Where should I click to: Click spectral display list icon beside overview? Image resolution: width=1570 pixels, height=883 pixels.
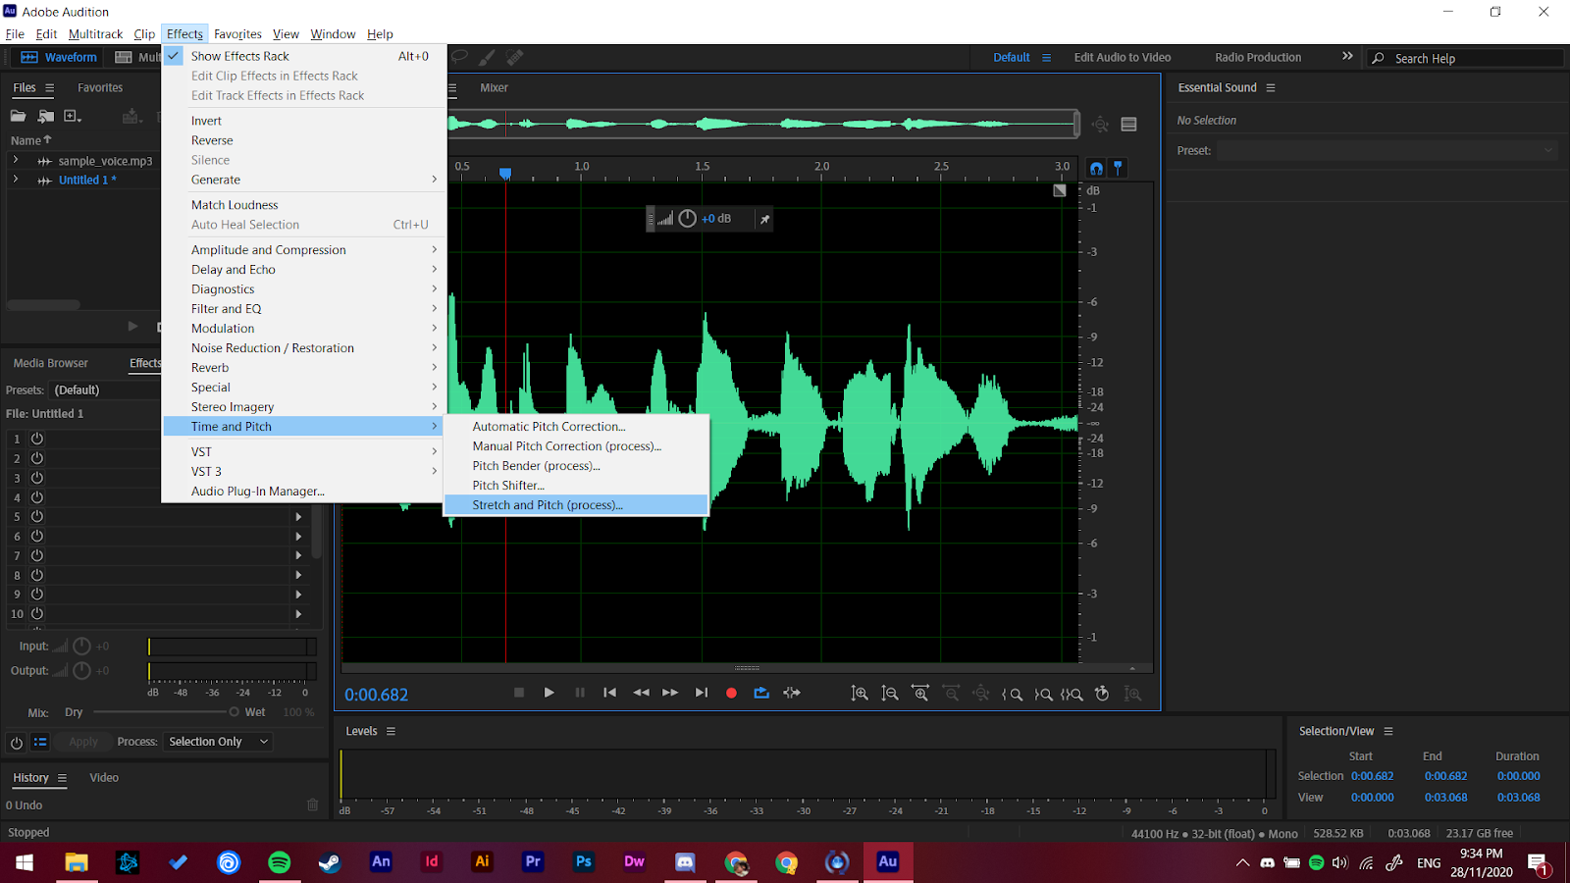pos(1128,125)
